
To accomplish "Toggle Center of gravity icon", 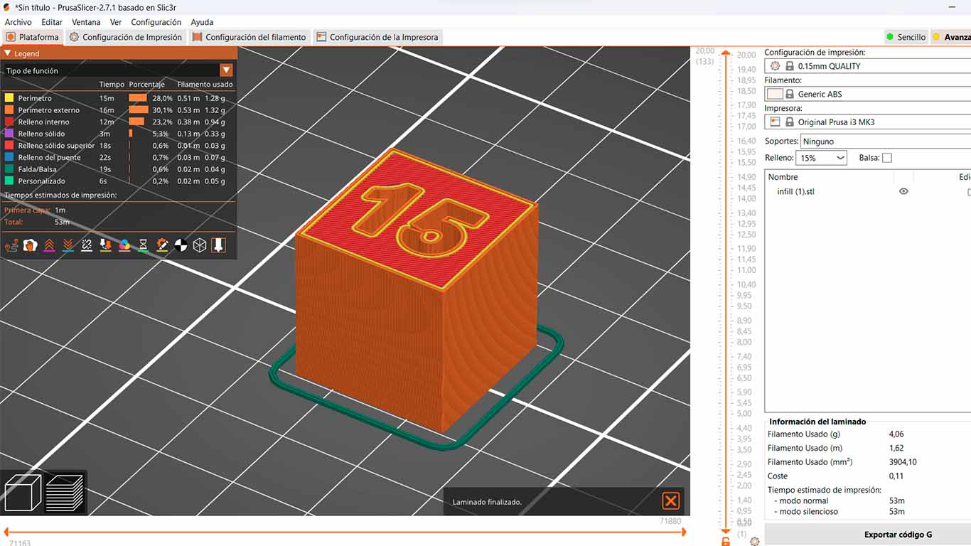I will click(181, 245).
